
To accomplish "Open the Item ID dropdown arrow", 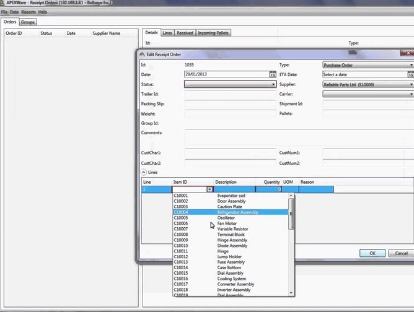I will click(x=209, y=189).
